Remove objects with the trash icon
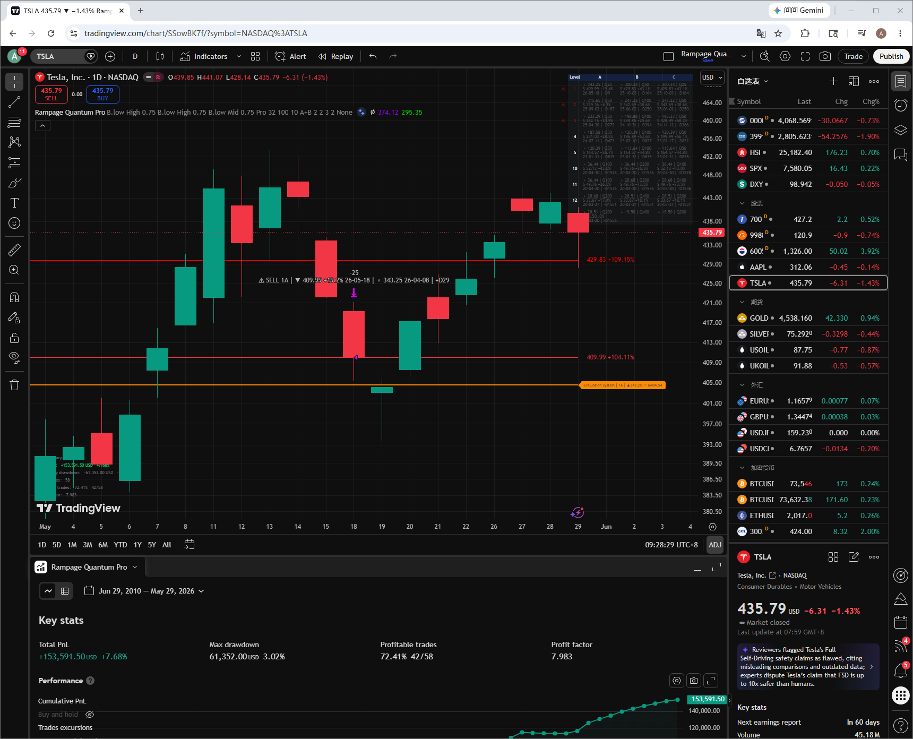Viewport: 913px width, 739px height. 14,385
